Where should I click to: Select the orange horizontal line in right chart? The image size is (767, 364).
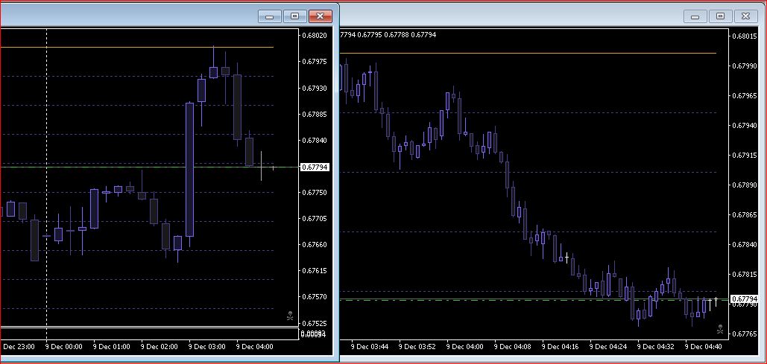[522, 53]
